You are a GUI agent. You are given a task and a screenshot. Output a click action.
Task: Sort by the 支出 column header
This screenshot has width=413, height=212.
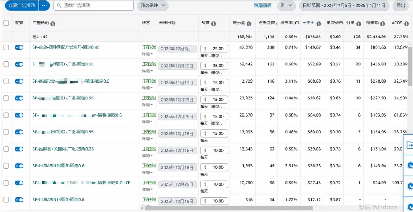pyautogui.click(x=310, y=23)
